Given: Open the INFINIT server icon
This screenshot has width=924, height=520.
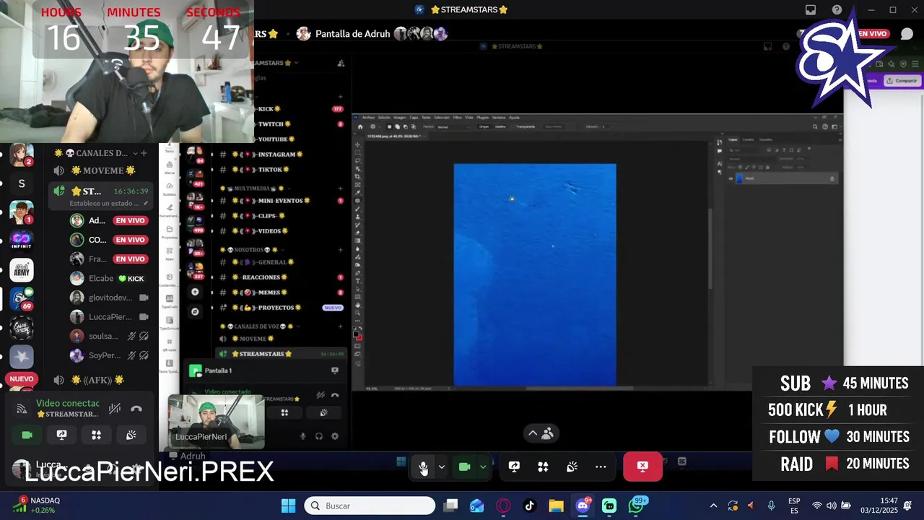Looking at the screenshot, I should [22, 241].
